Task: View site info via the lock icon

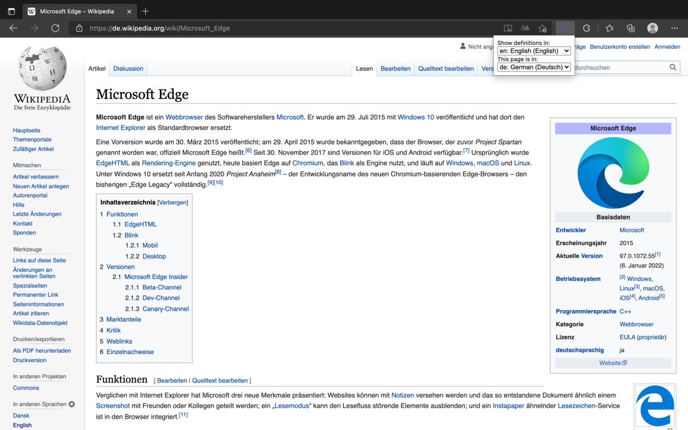Action: point(79,28)
